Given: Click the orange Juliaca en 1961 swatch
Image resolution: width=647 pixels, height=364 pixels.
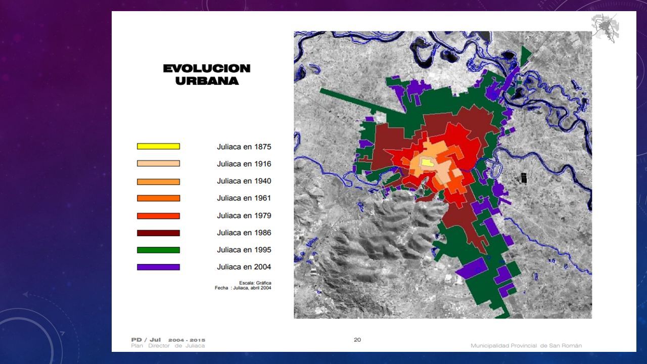Looking at the screenshot, I should coord(158,198).
